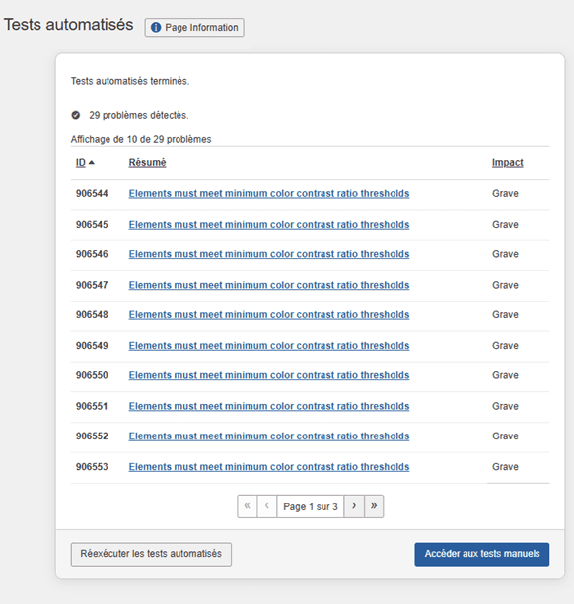Sort the table by ID column header
The width and height of the screenshot is (574, 604).
(x=81, y=163)
